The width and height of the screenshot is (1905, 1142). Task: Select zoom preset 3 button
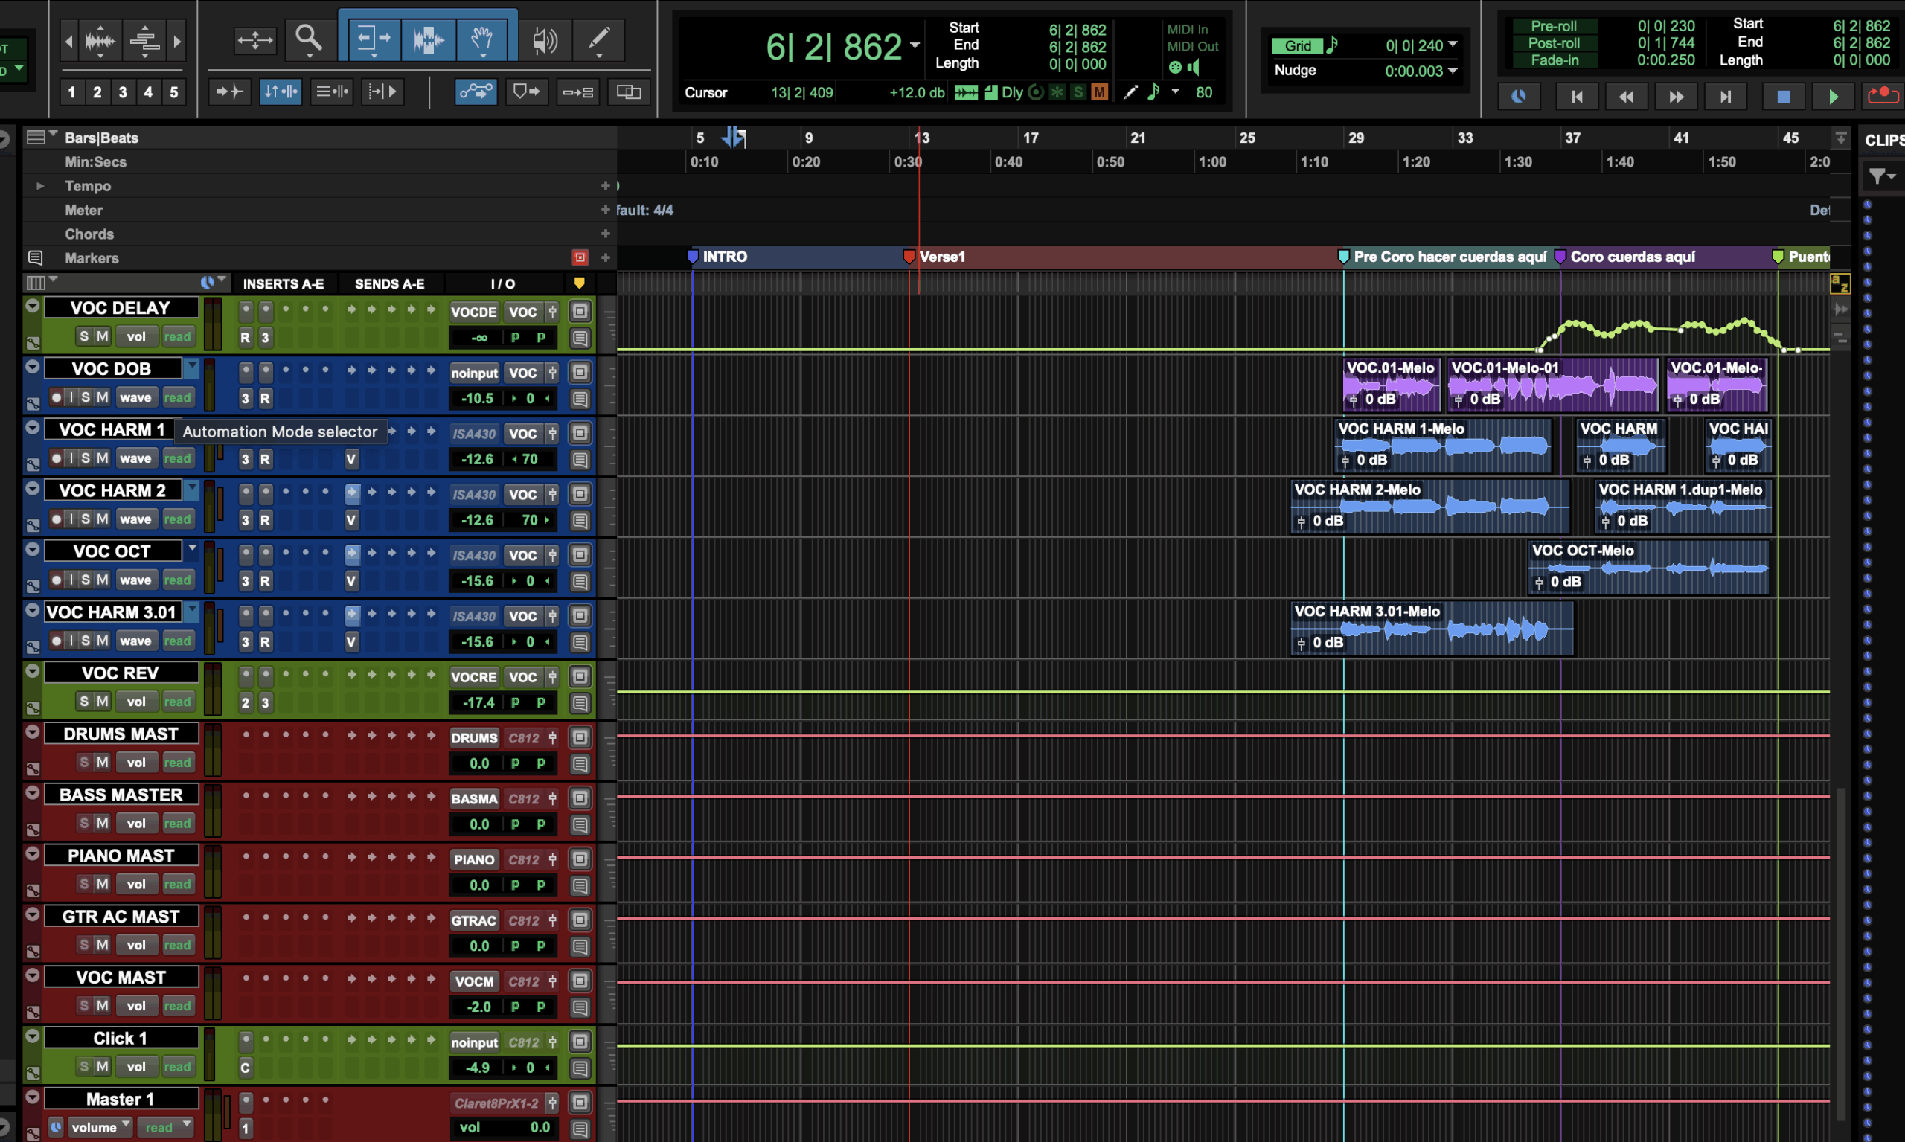point(122,92)
